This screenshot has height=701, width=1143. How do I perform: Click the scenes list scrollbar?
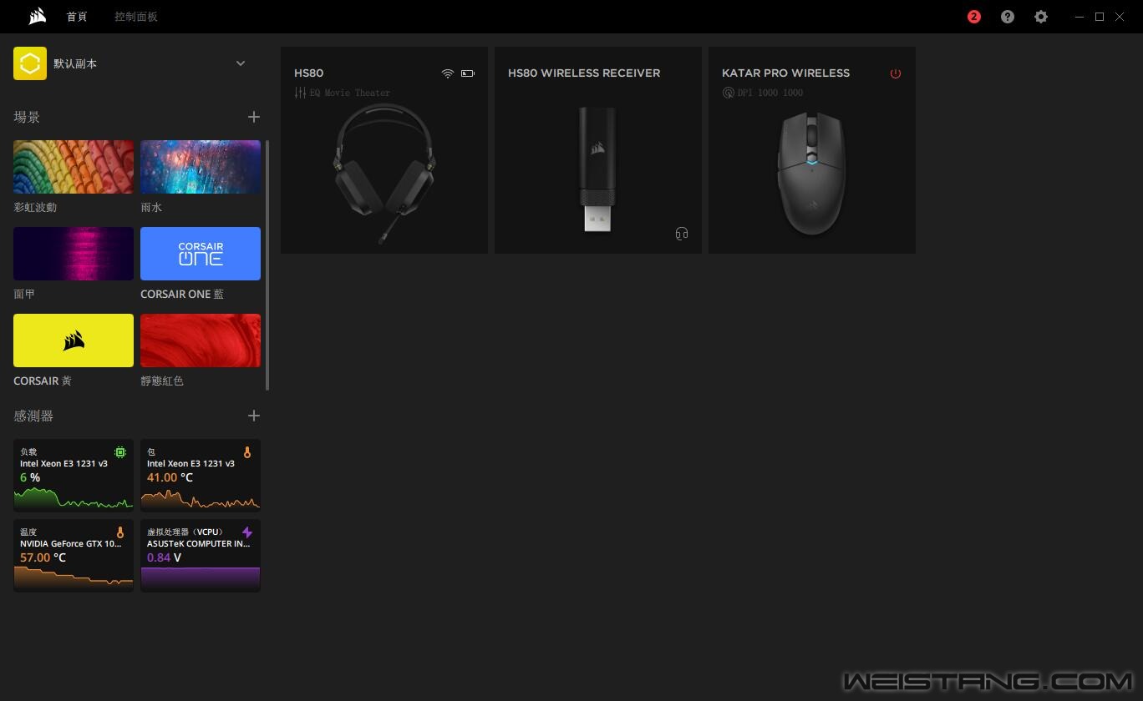[267, 265]
